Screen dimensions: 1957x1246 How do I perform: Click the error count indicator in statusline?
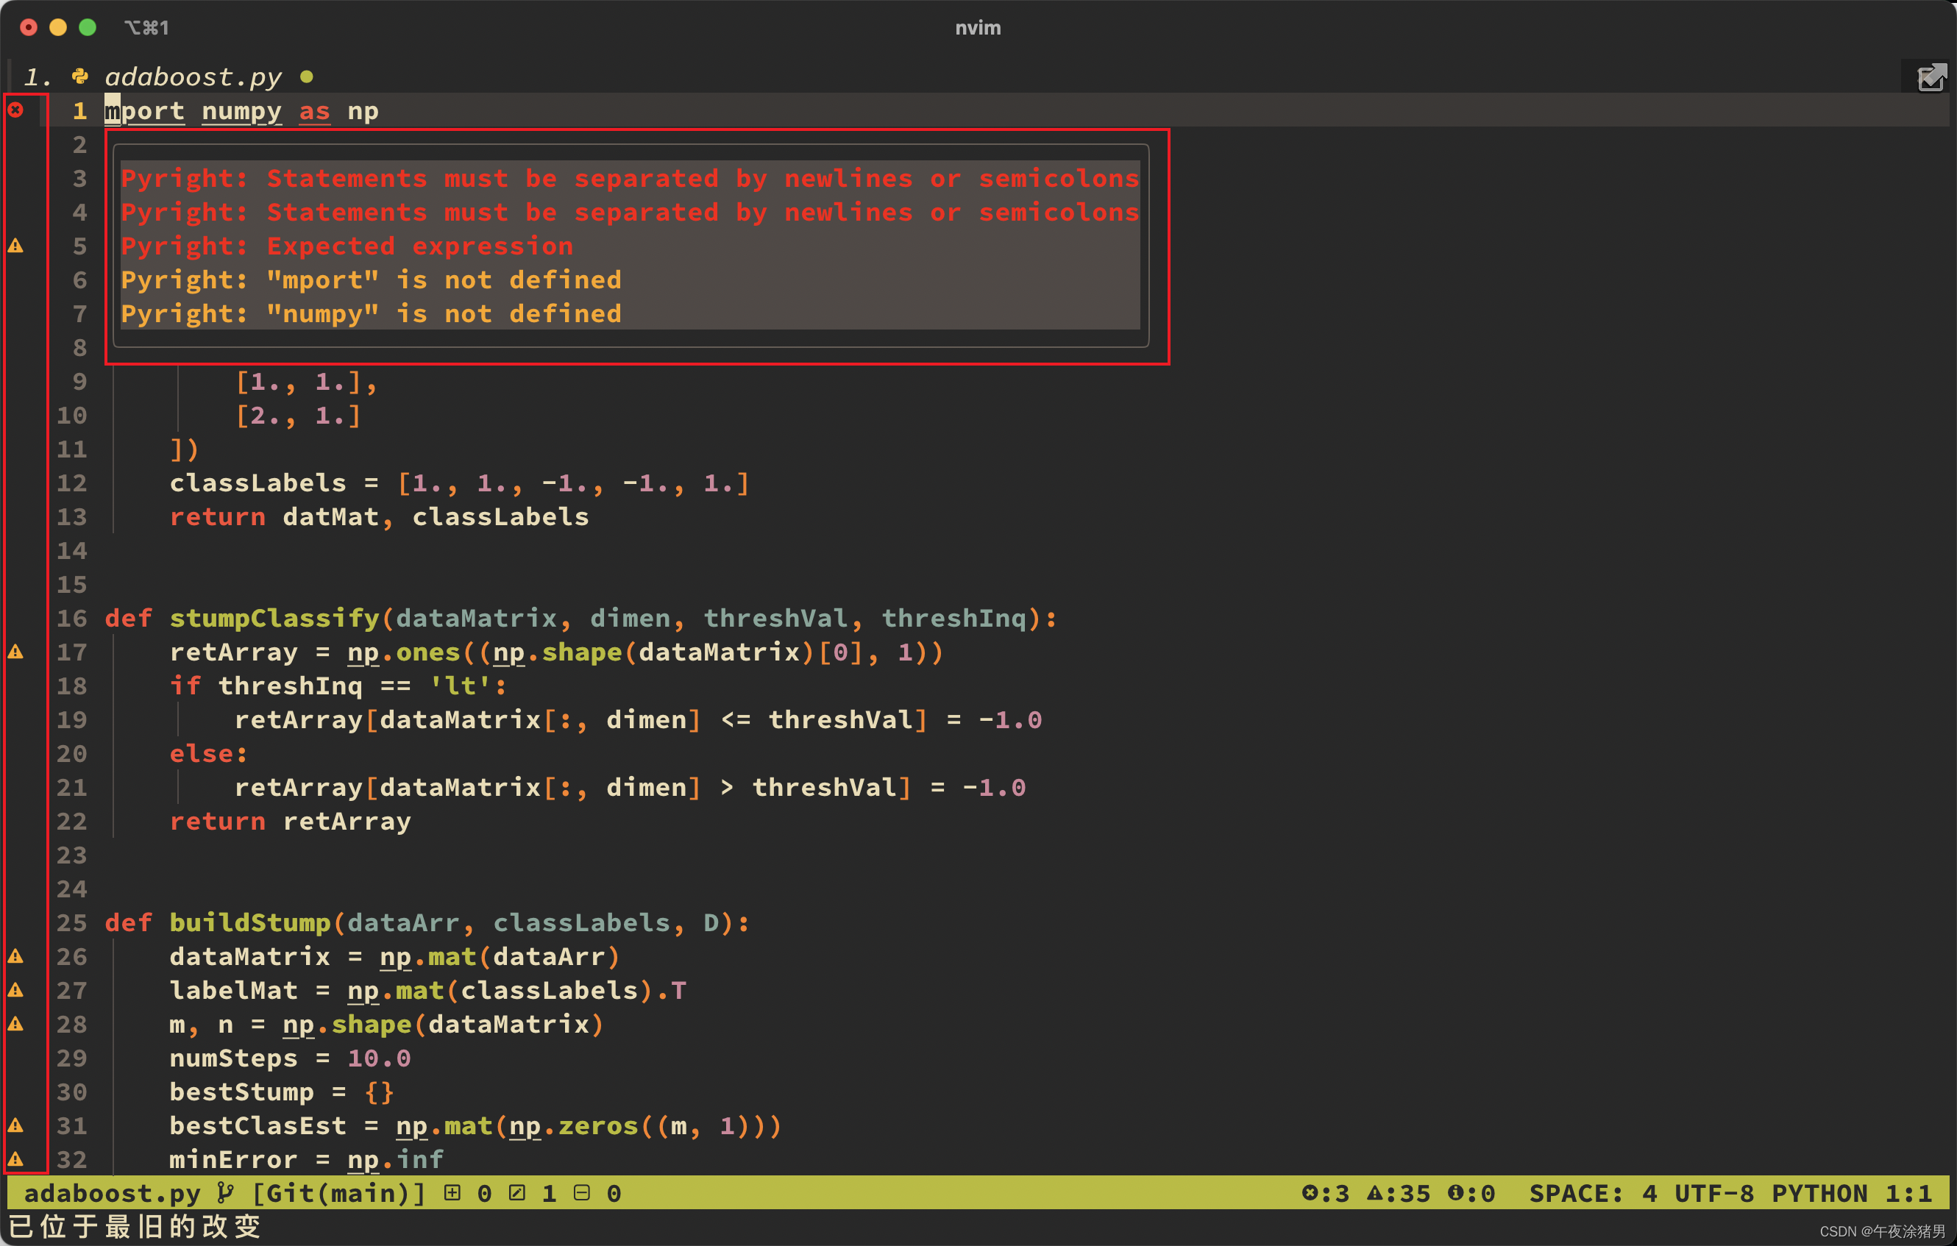point(1325,1192)
